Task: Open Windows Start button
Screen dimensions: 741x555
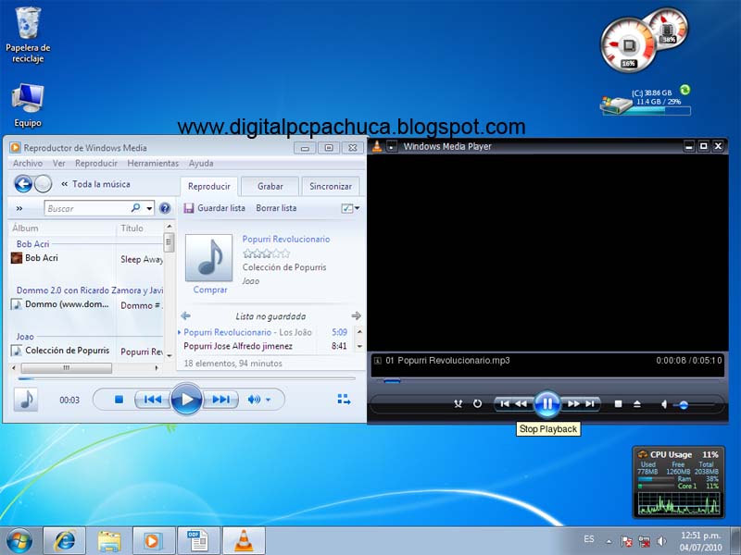Action: [19, 540]
